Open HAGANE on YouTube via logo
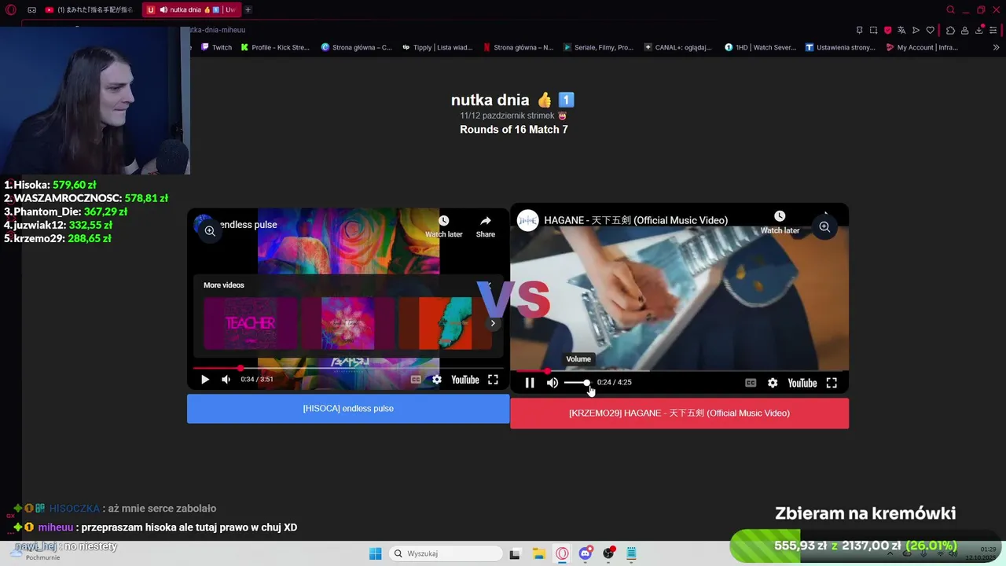 tap(802, 383)
